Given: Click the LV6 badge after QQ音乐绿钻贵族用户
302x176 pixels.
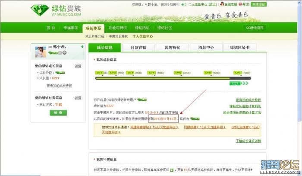Looking at the screenshot, I should point(142,100).
